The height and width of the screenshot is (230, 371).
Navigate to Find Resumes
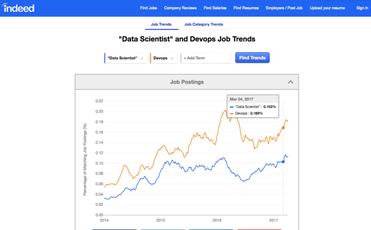coord(246,8)
